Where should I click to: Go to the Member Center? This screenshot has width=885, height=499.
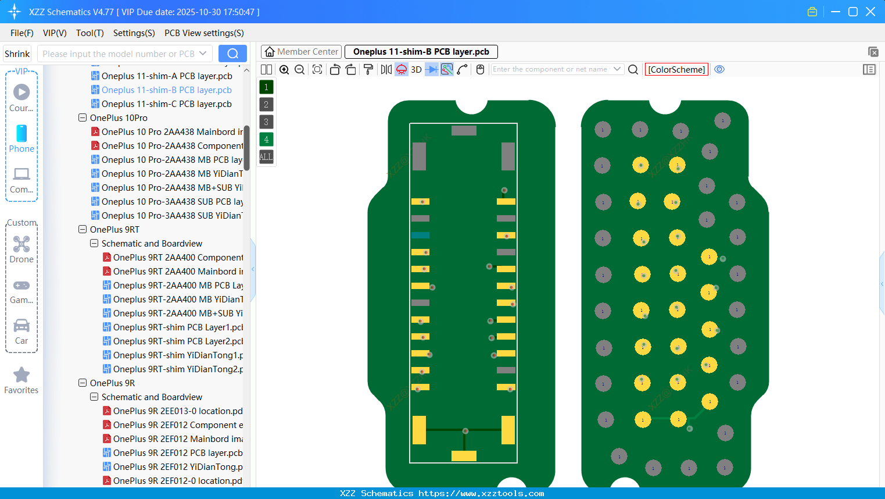point(300,51)
